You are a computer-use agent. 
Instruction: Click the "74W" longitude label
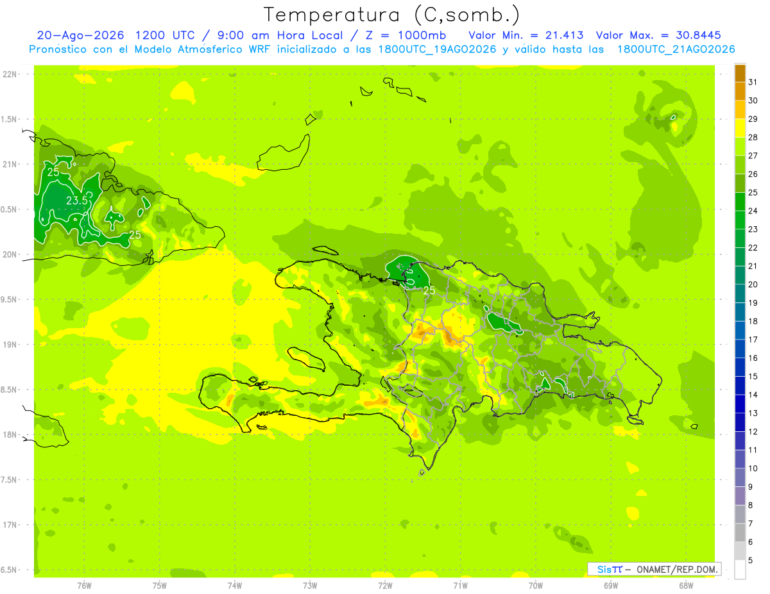pyautogui.click(x=234, y=585)
